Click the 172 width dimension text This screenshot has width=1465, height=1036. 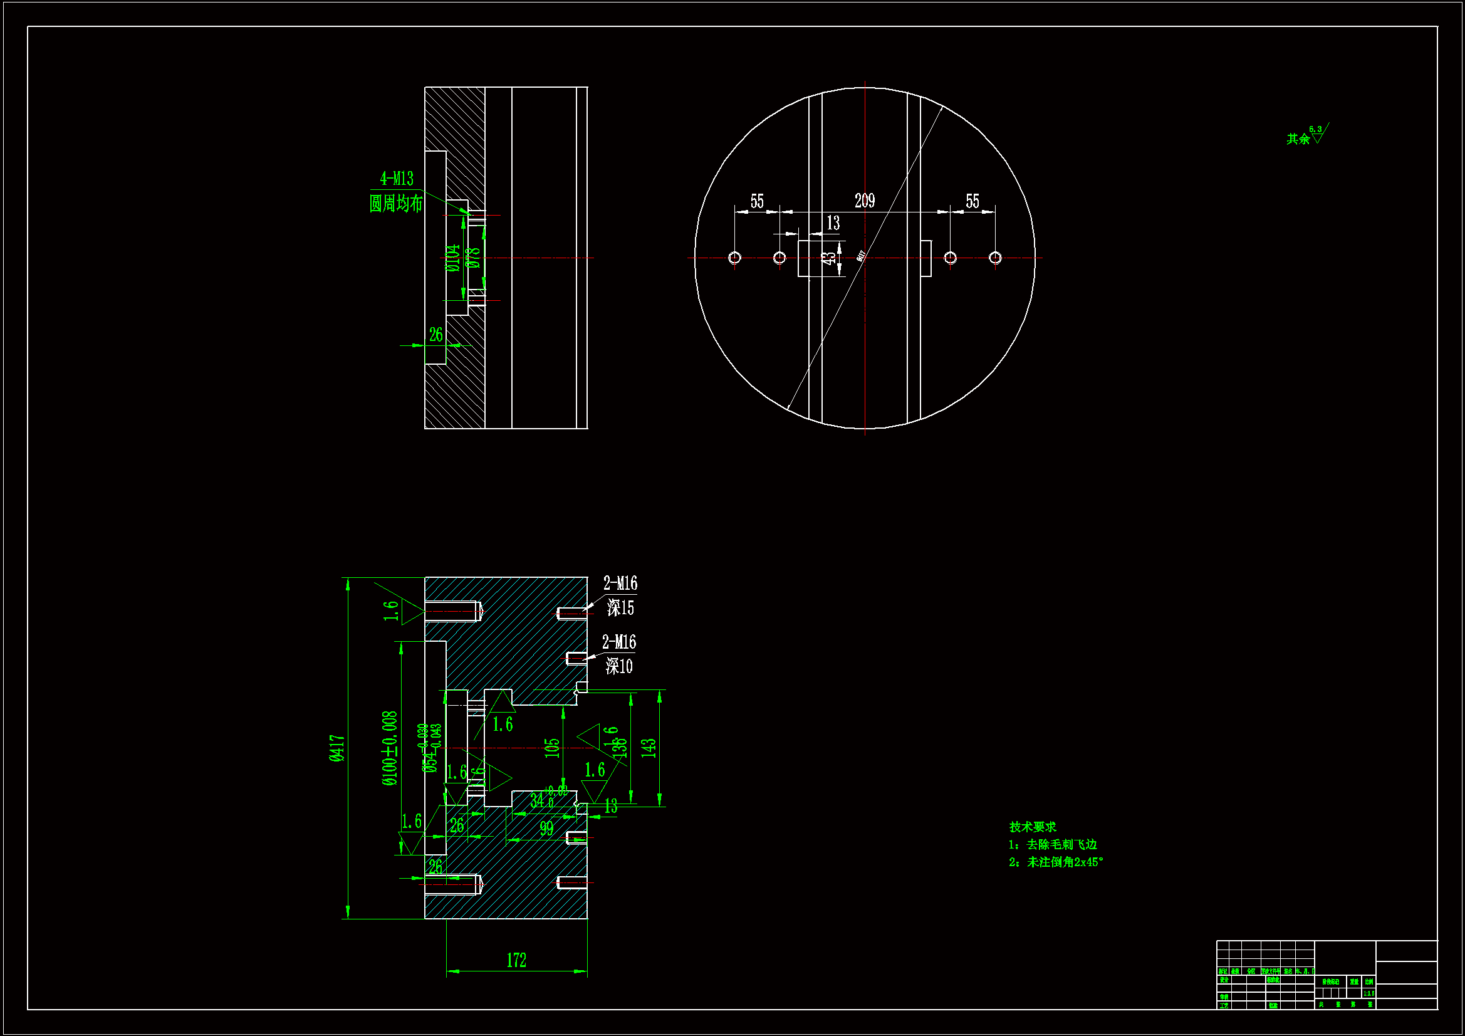(x=516, y=960)
